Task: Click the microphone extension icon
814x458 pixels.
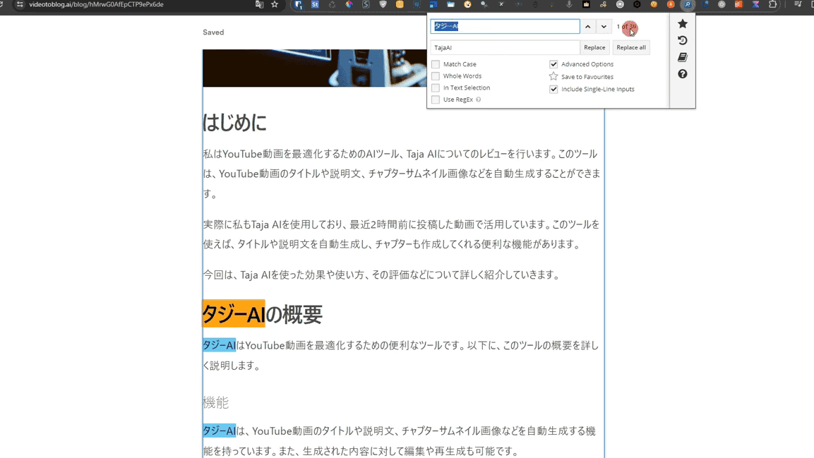Action: 569,4
